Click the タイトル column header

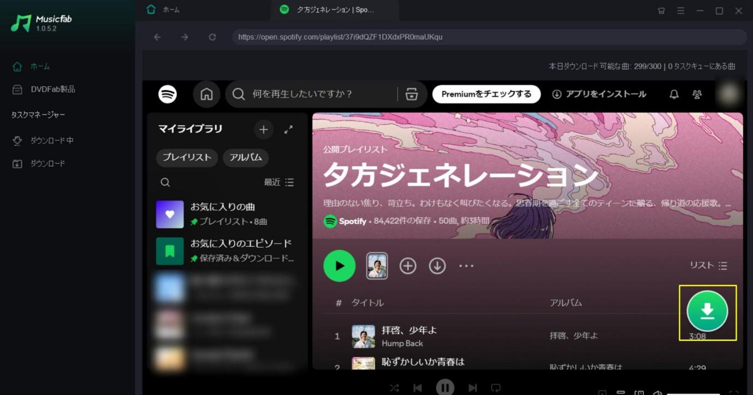[x=367, y=303]
